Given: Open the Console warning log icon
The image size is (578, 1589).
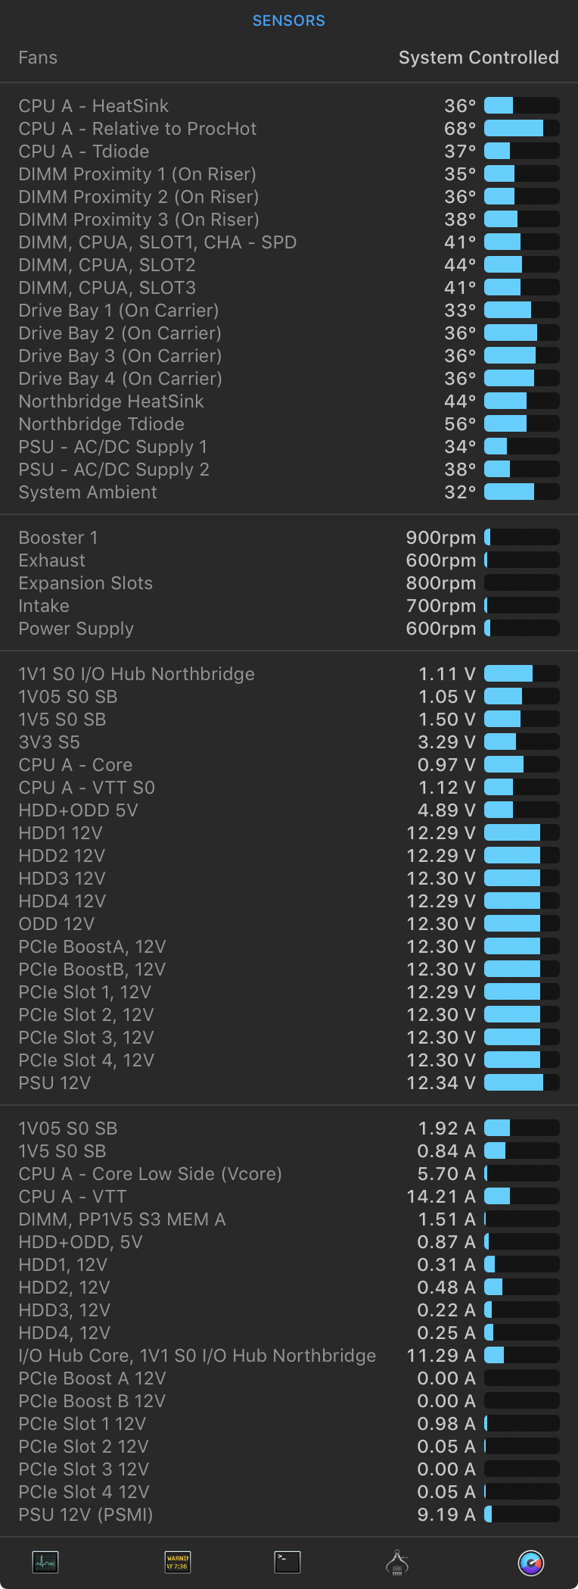Looking at the screenshot, I should 178,1562.
